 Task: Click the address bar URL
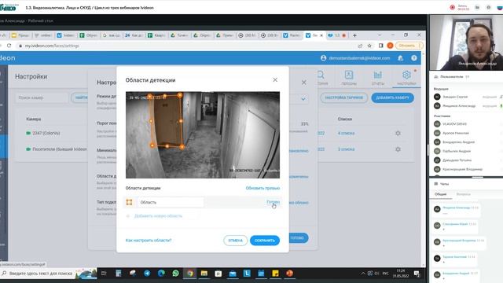(52, 46)
